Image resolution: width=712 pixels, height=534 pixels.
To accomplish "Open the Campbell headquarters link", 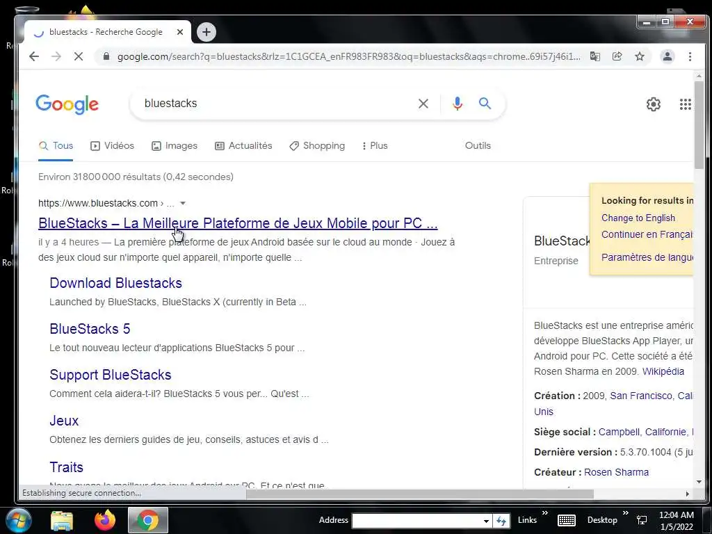I will [x=619, y=432].
